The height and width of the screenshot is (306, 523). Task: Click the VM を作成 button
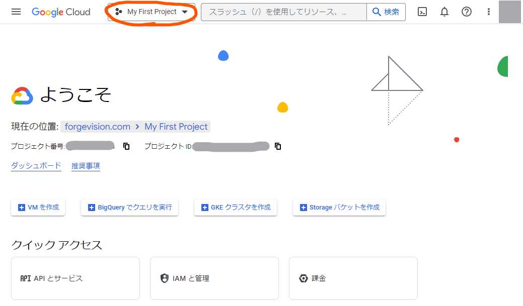pos(38,207)
